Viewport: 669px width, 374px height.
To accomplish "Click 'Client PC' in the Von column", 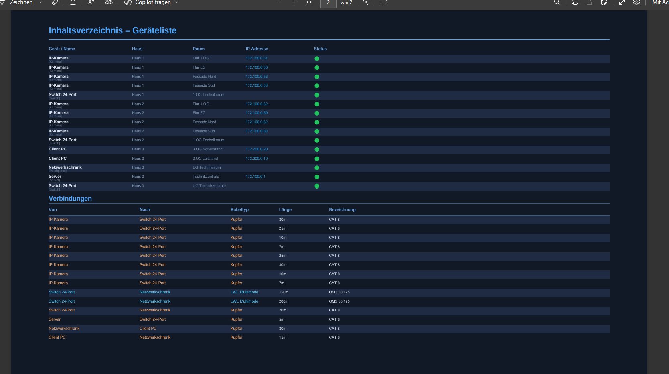I will coord(57,337).
